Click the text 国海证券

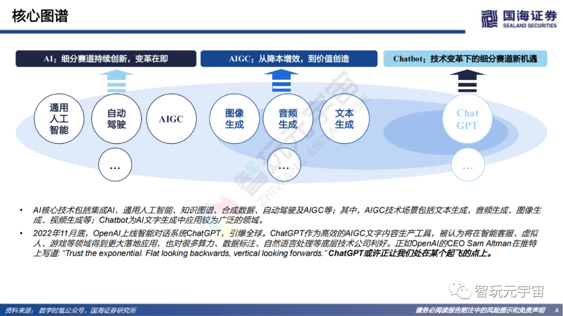530,16
